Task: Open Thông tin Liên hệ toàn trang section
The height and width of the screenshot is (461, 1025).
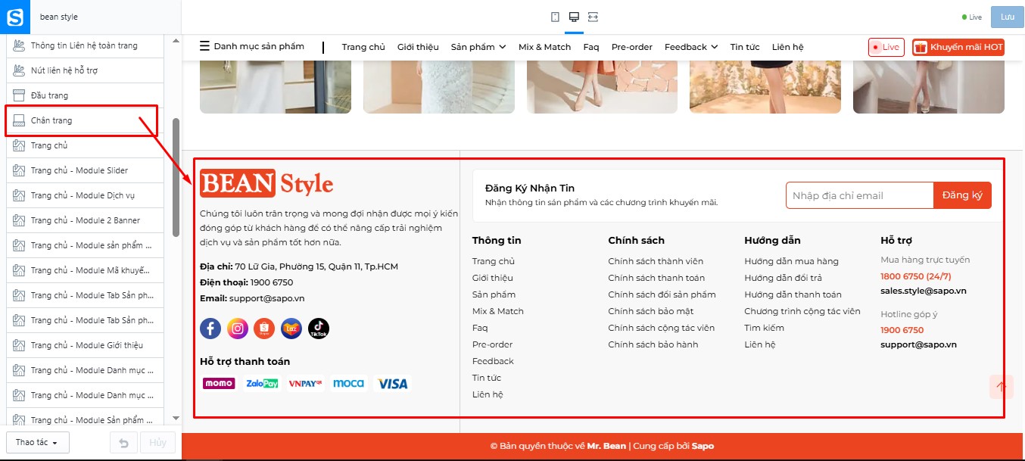Action: point(85,45)
